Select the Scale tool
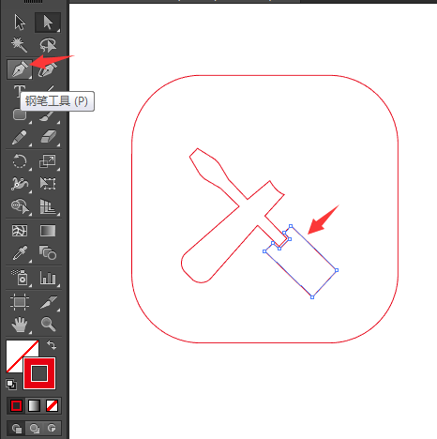The image size is (437, 439). pyautogui.click(x=48, y=161)
